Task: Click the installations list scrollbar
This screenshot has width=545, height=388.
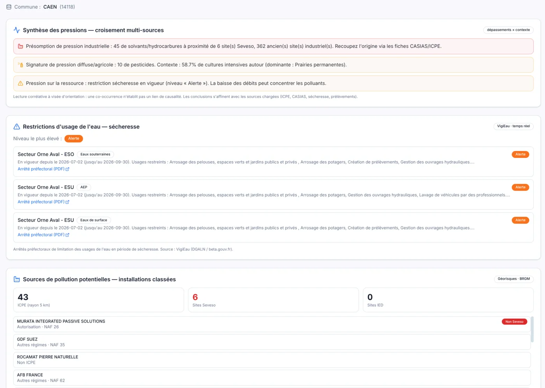Action: [532, 329]
